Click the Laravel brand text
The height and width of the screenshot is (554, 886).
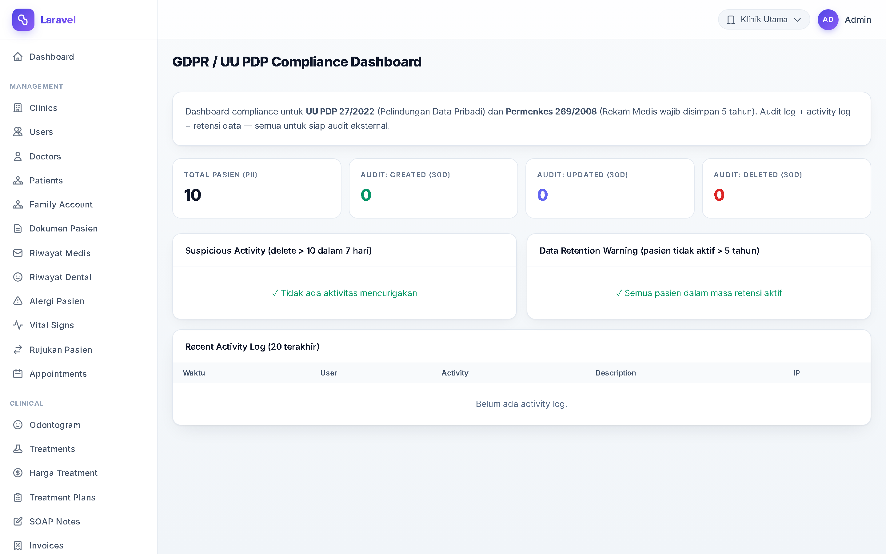click(x=58, y=20)
